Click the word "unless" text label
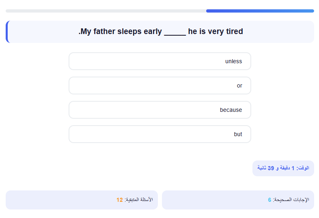Image resolution: width=319 pixels, height=218 pixels. (x=233, y=61)
